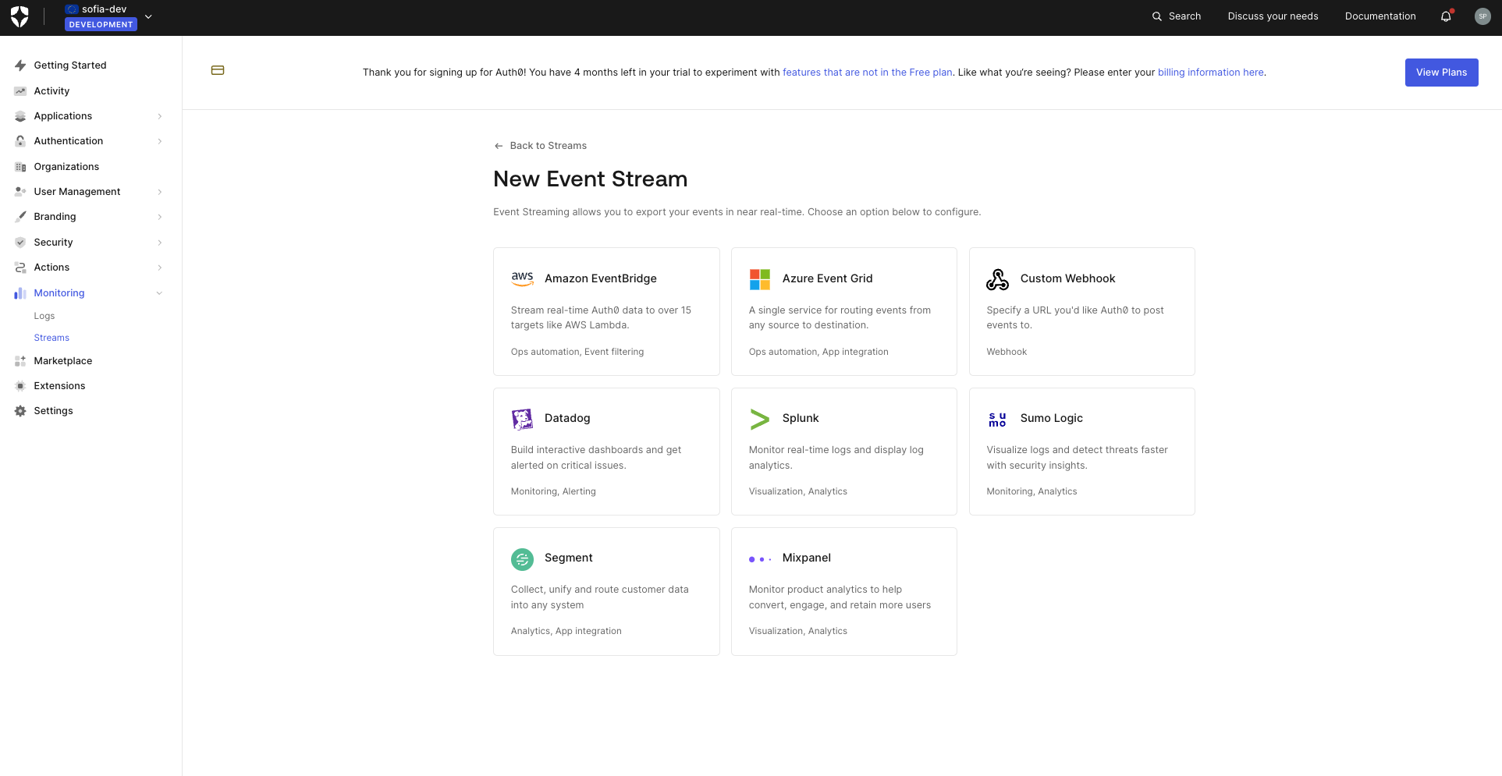The width and height of the screenshot is (1502, 776).
Task: Click the Monitoring bar chart icon
Action: coord(20,293)
